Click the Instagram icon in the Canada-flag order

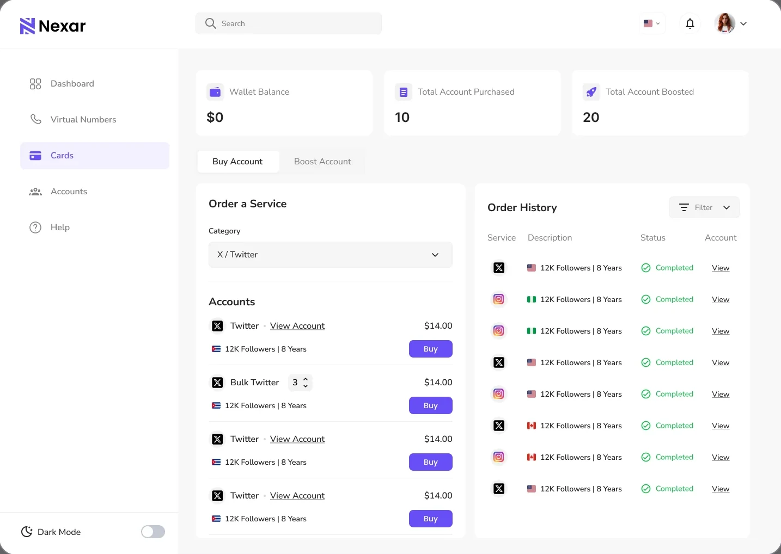click(499, 457)
